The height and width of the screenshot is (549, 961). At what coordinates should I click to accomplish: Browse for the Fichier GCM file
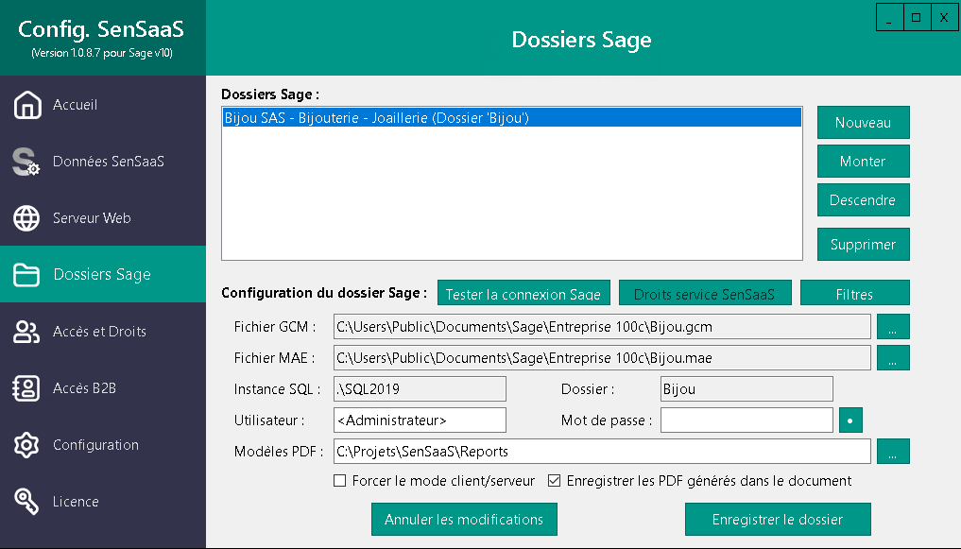(x=893, y=326)
